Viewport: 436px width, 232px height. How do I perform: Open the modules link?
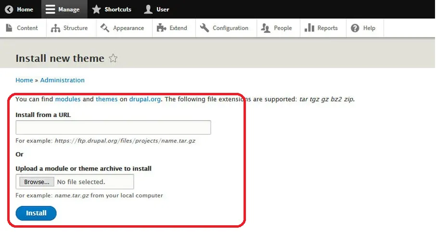68,99
